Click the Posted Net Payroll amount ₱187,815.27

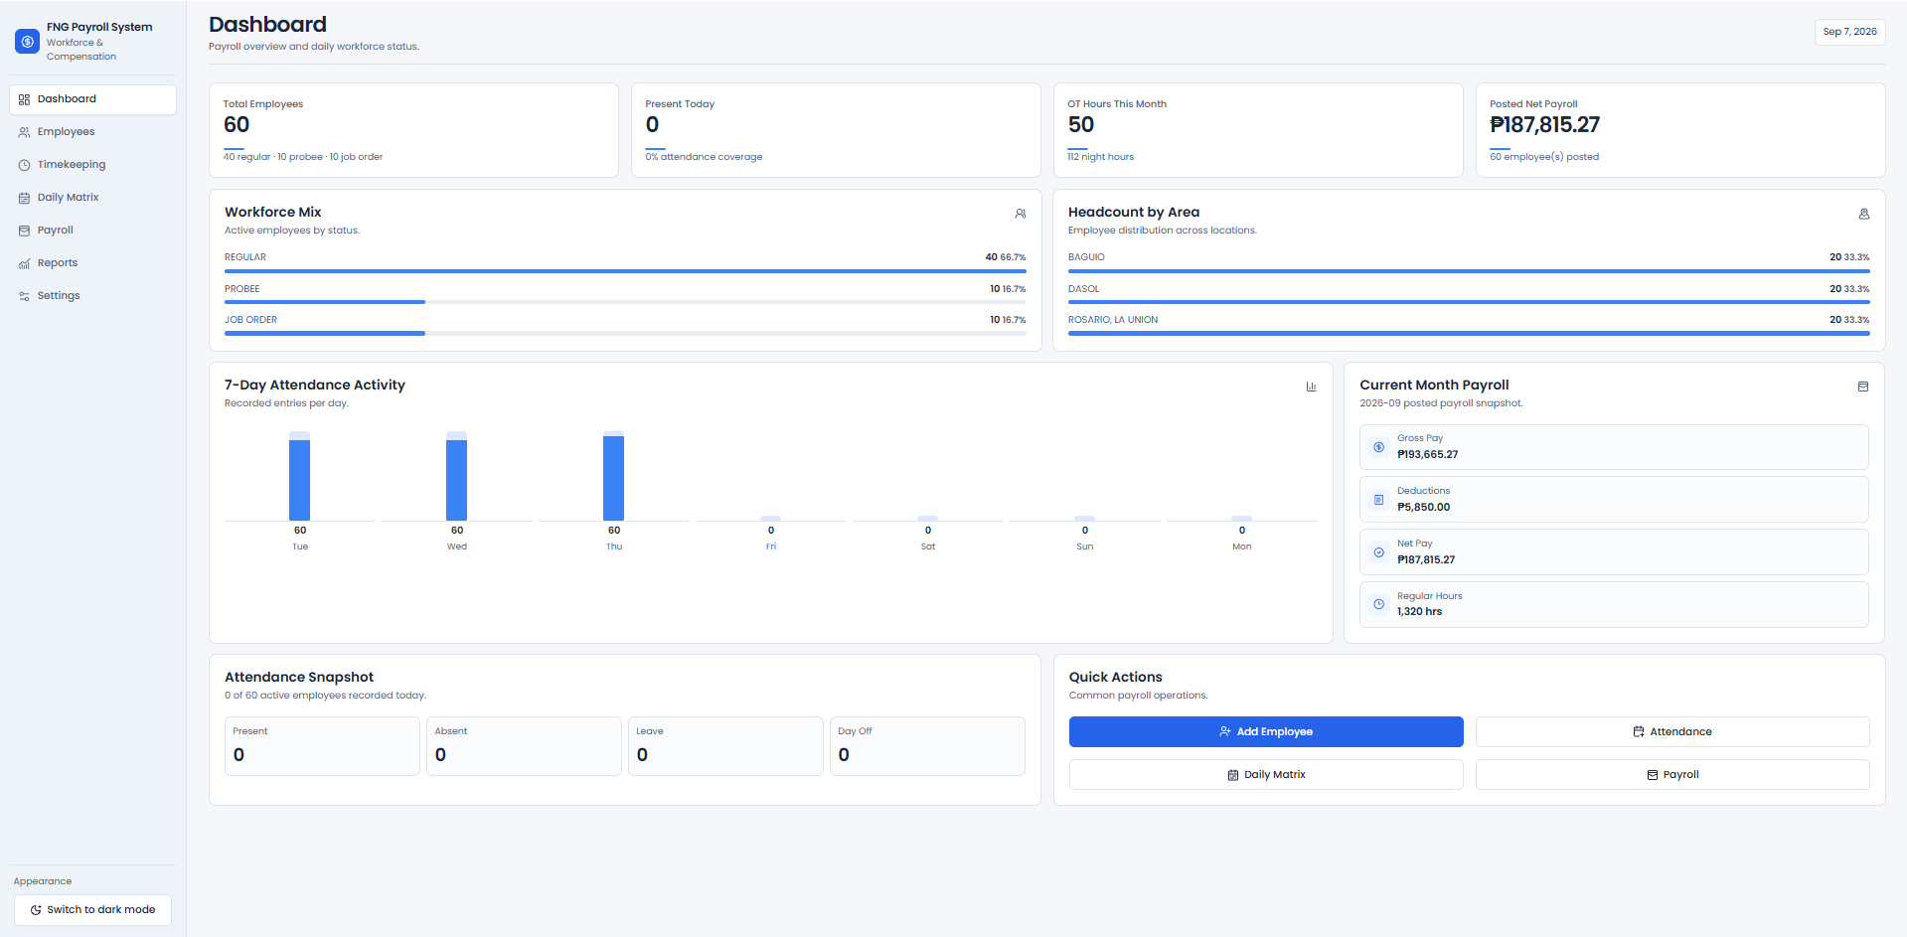click(x=1544, y=125)
